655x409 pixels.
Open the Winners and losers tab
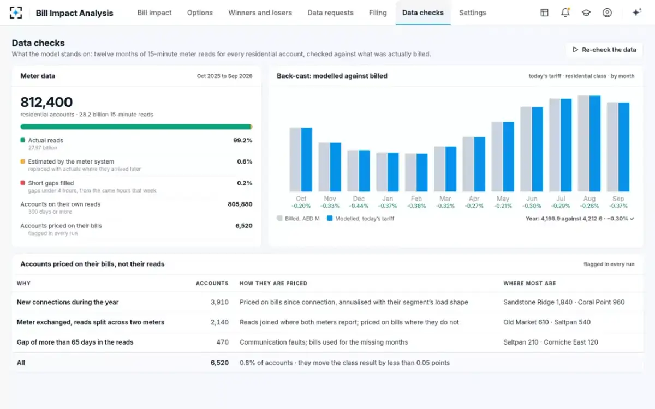(x=260, y=13)
